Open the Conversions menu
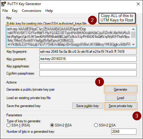143x139 pixels. click(x=31, y=11)
